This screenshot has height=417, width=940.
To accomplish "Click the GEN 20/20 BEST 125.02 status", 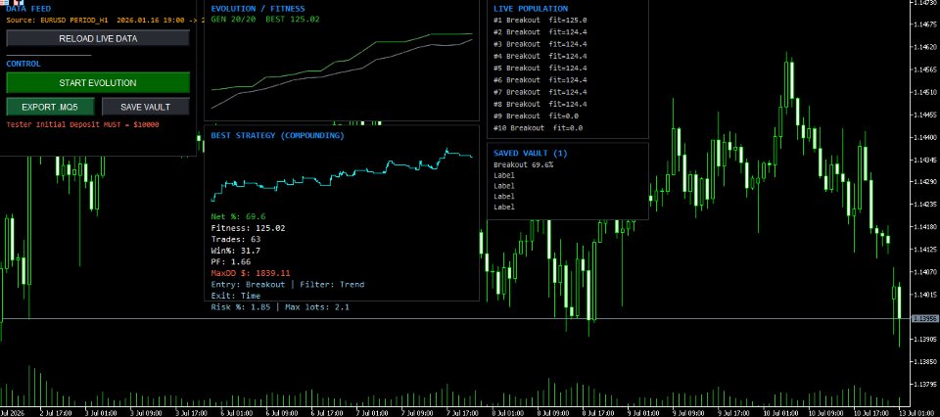I will coord(265,20).
